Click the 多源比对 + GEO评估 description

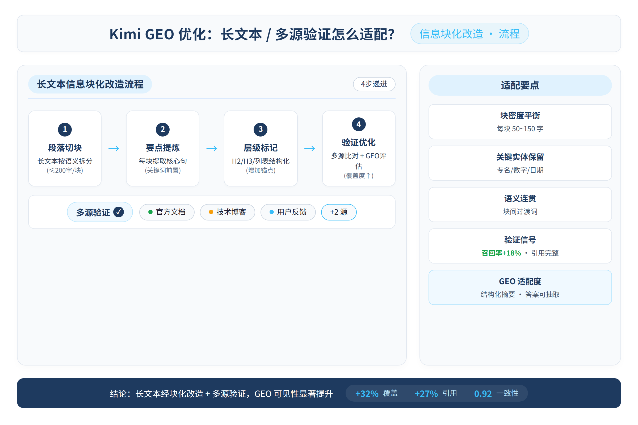pos(359,161)
